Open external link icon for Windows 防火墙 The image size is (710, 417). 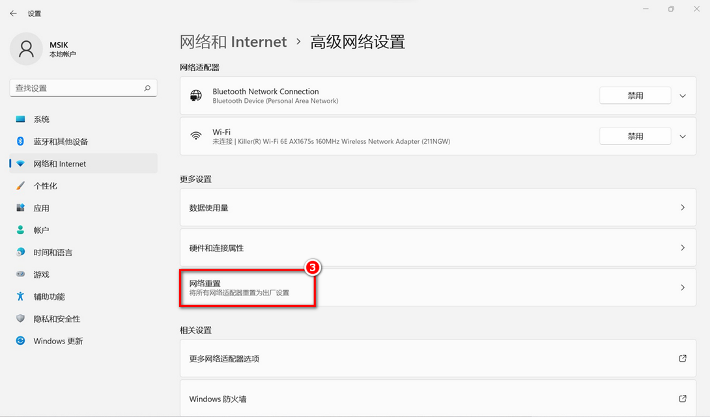tap(682, 399)
